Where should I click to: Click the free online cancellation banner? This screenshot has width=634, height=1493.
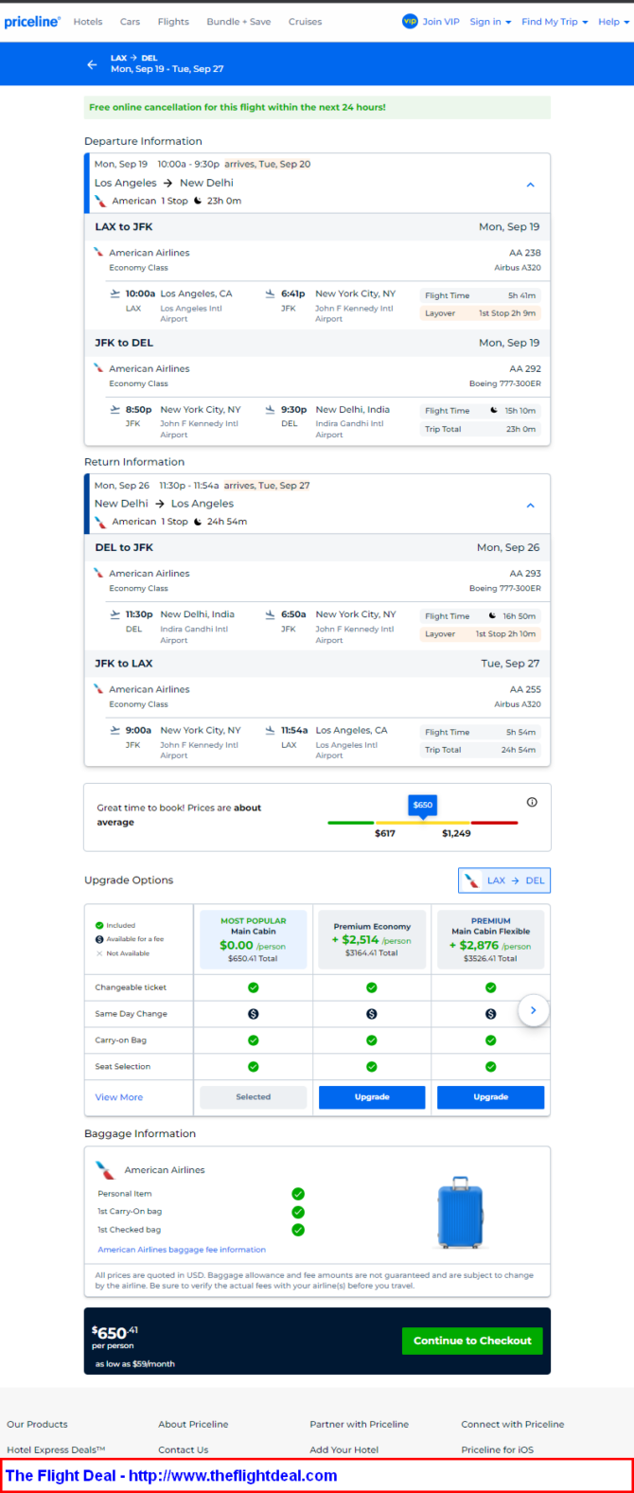317,107
